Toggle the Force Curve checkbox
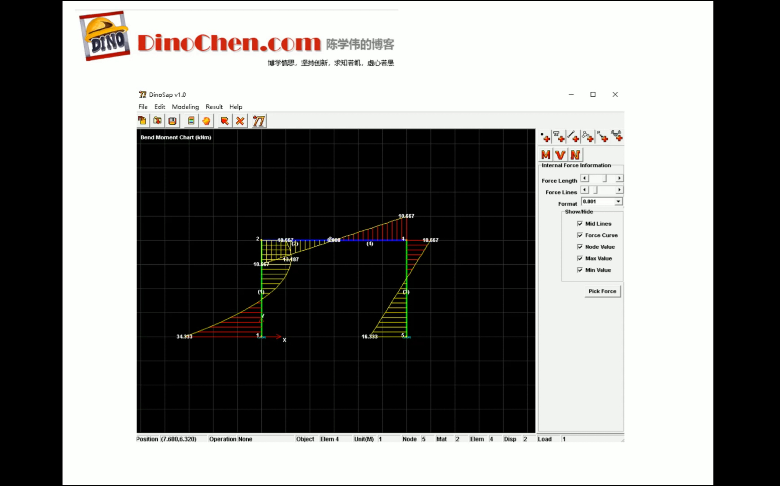The height and width of the screenshot is (486, 780). [x=580, y=235]
